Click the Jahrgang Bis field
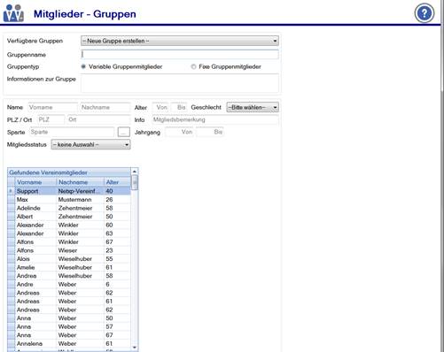This screenshot has width=444, height=352. [x=210, y=132]
